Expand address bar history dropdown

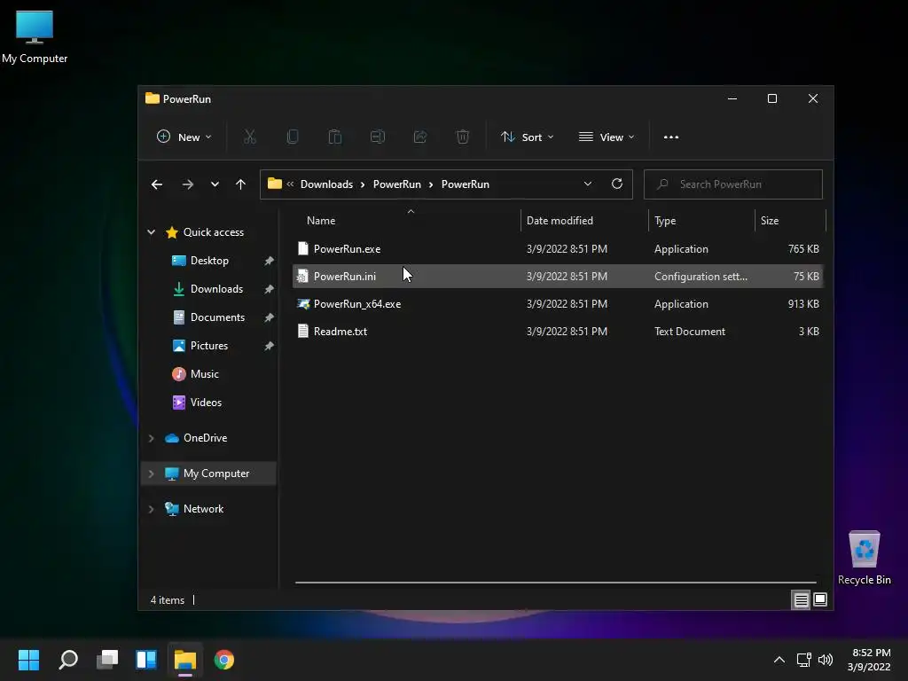[x=588, y=184]
